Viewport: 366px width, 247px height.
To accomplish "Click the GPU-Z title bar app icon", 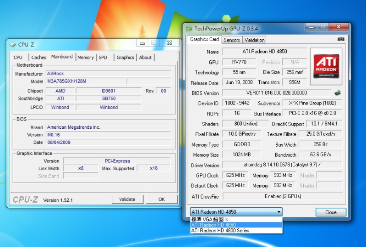I will point(189,29).
